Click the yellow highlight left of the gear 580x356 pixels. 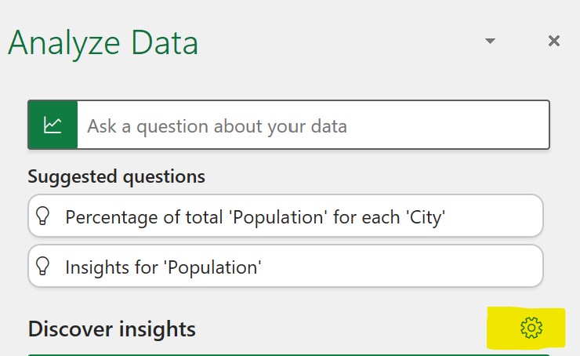point(502,328)
